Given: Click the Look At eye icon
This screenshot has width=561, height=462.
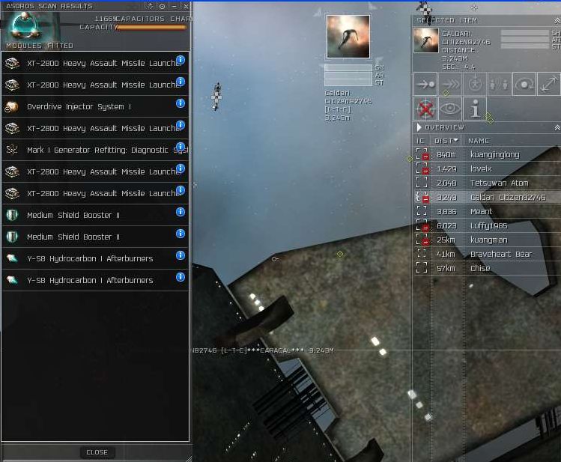Looking at the screenshot, I should pos(450,109).
